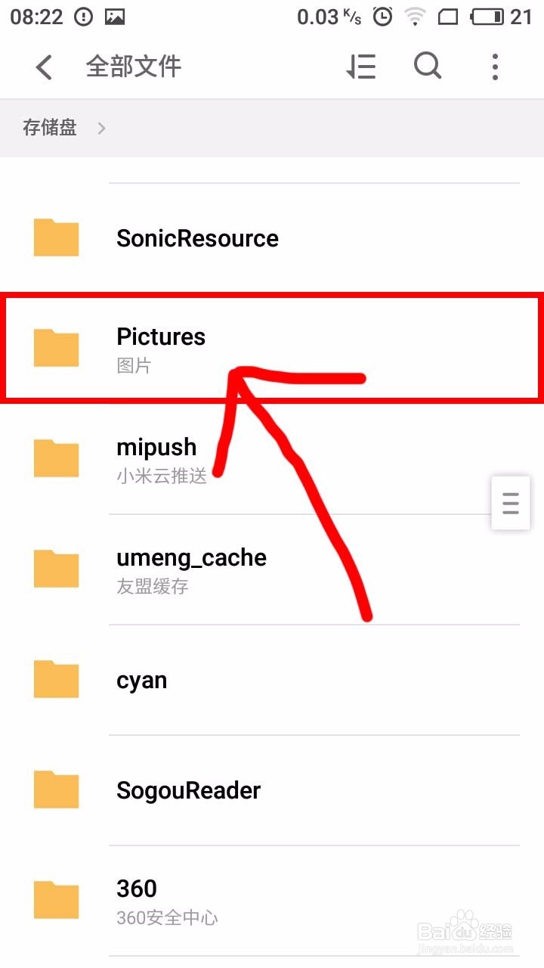Click the Pictures folder icon
The height and width of the screenshot is (968, 544).
[x=57, y=348]
